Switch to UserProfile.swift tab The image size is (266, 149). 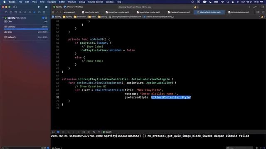(91, 12)
